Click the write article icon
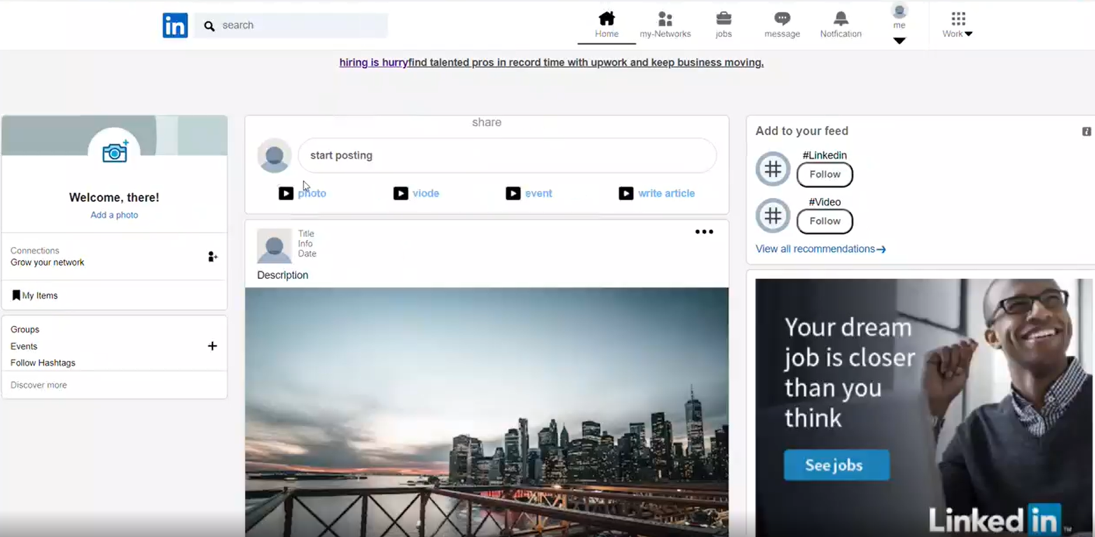1095x537 pixels. coord(626,193)
